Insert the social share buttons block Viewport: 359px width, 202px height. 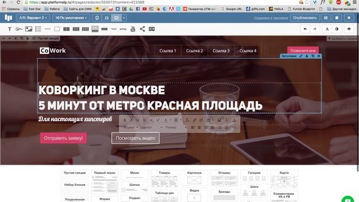[x=142, y=29]
